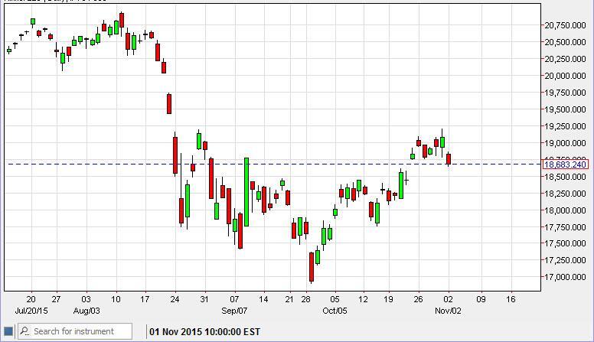Click the magnifier icon in the search box
This screenshot has width=594, height=342.
tap(24, 331)
